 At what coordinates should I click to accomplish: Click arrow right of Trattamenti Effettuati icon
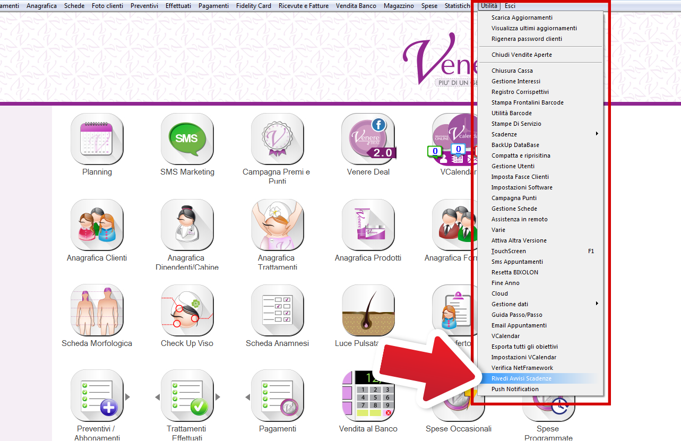[x=218, y=396]
